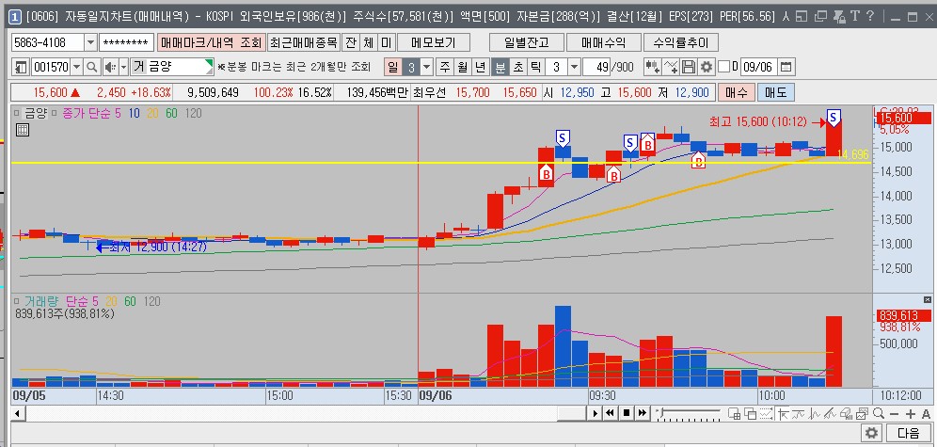Click the line chart tool icon beside candlestick icon
Screen dimensions: 937x447
671,67
